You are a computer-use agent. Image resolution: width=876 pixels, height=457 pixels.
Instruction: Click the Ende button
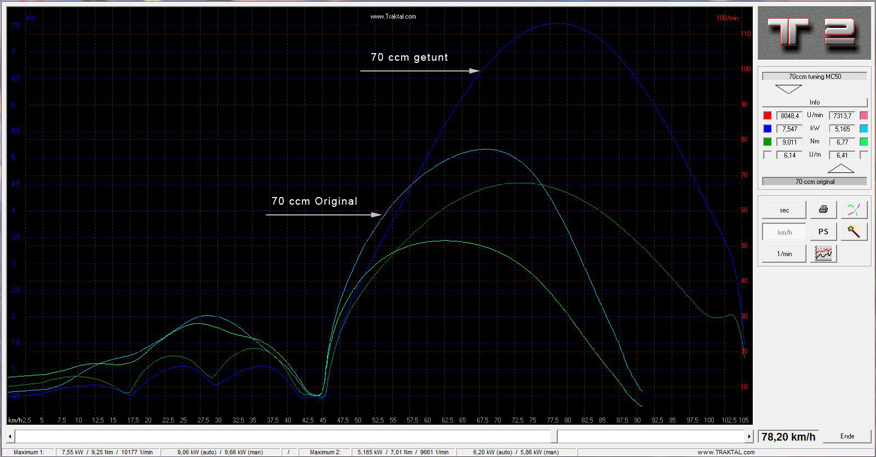[x=847, y=436]
